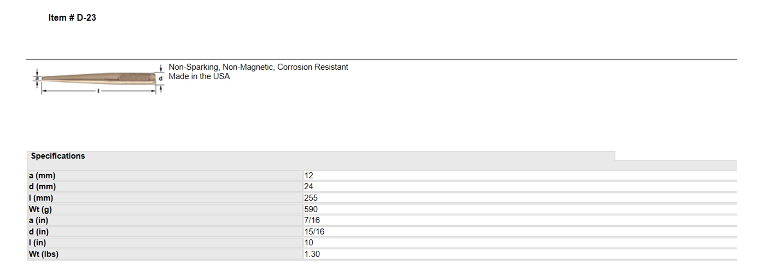Select the l (mm) value 255
Screen dimensions: 759x271
click(x=311, y=198)
